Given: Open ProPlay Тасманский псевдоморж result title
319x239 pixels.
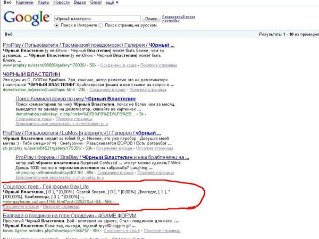Looking at the screenshot, I should [x=89, y=45].
